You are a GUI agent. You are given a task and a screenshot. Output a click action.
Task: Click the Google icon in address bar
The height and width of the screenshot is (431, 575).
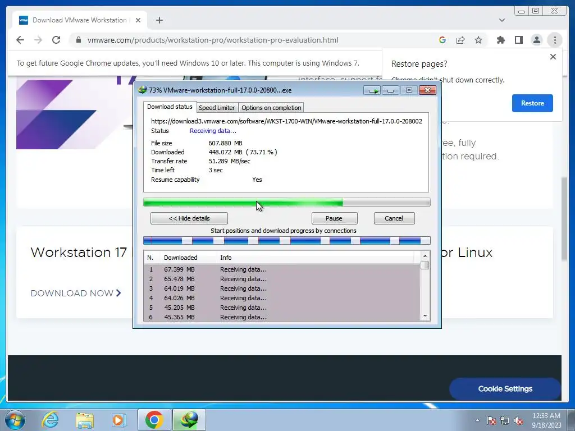tap(442, 40)
